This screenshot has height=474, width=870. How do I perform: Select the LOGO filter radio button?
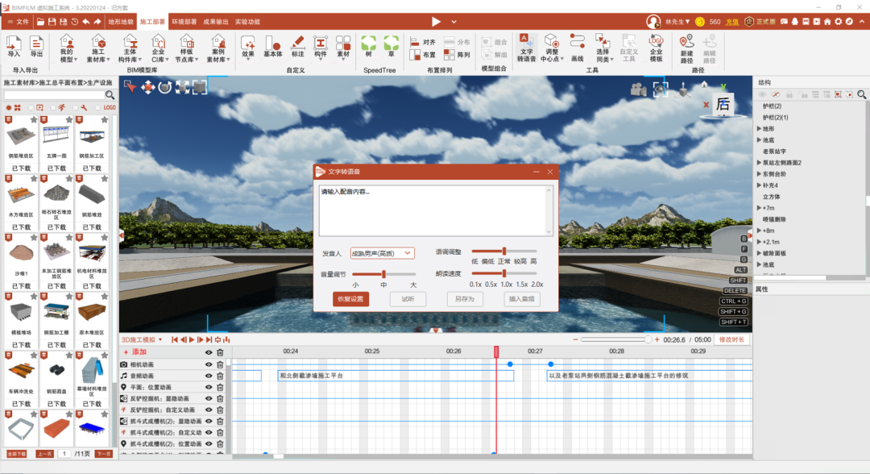tap(97, 108)
